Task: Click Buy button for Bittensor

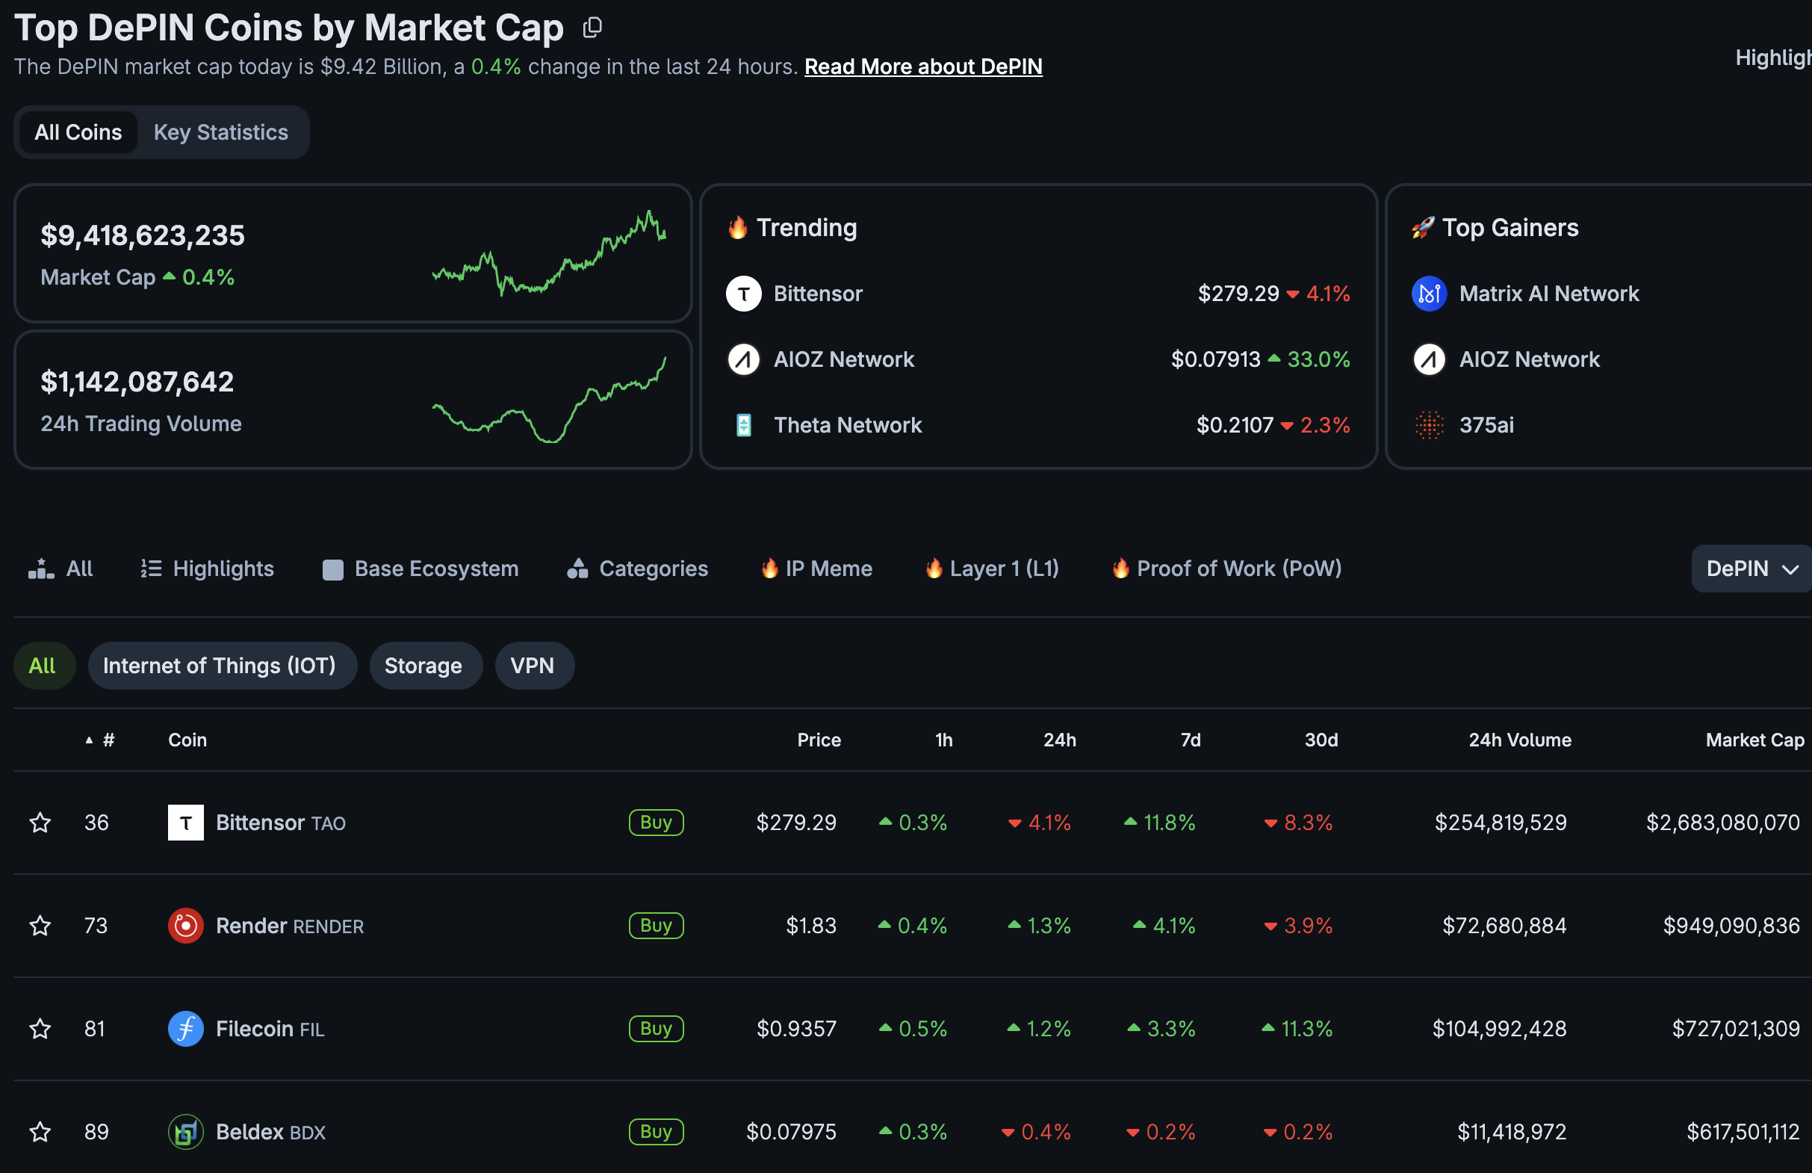Action: 657,822
